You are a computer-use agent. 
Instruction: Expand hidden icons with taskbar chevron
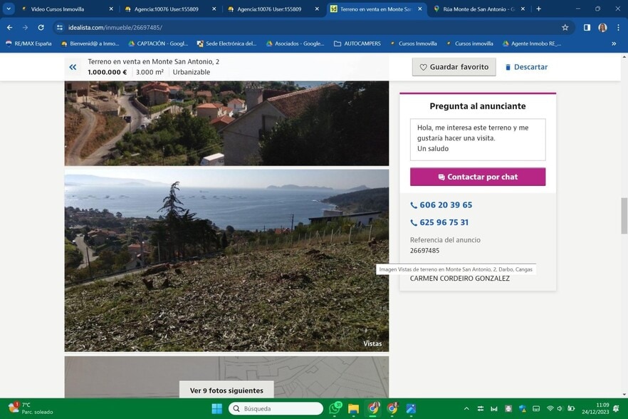(466, 408)
